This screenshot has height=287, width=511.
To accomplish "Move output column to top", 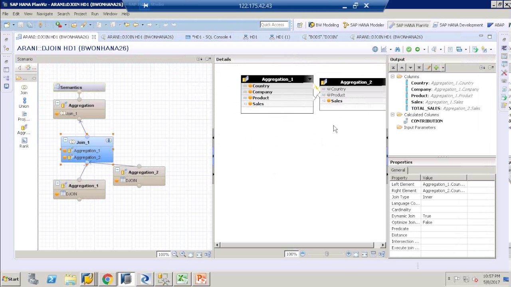I will point(393,68).
